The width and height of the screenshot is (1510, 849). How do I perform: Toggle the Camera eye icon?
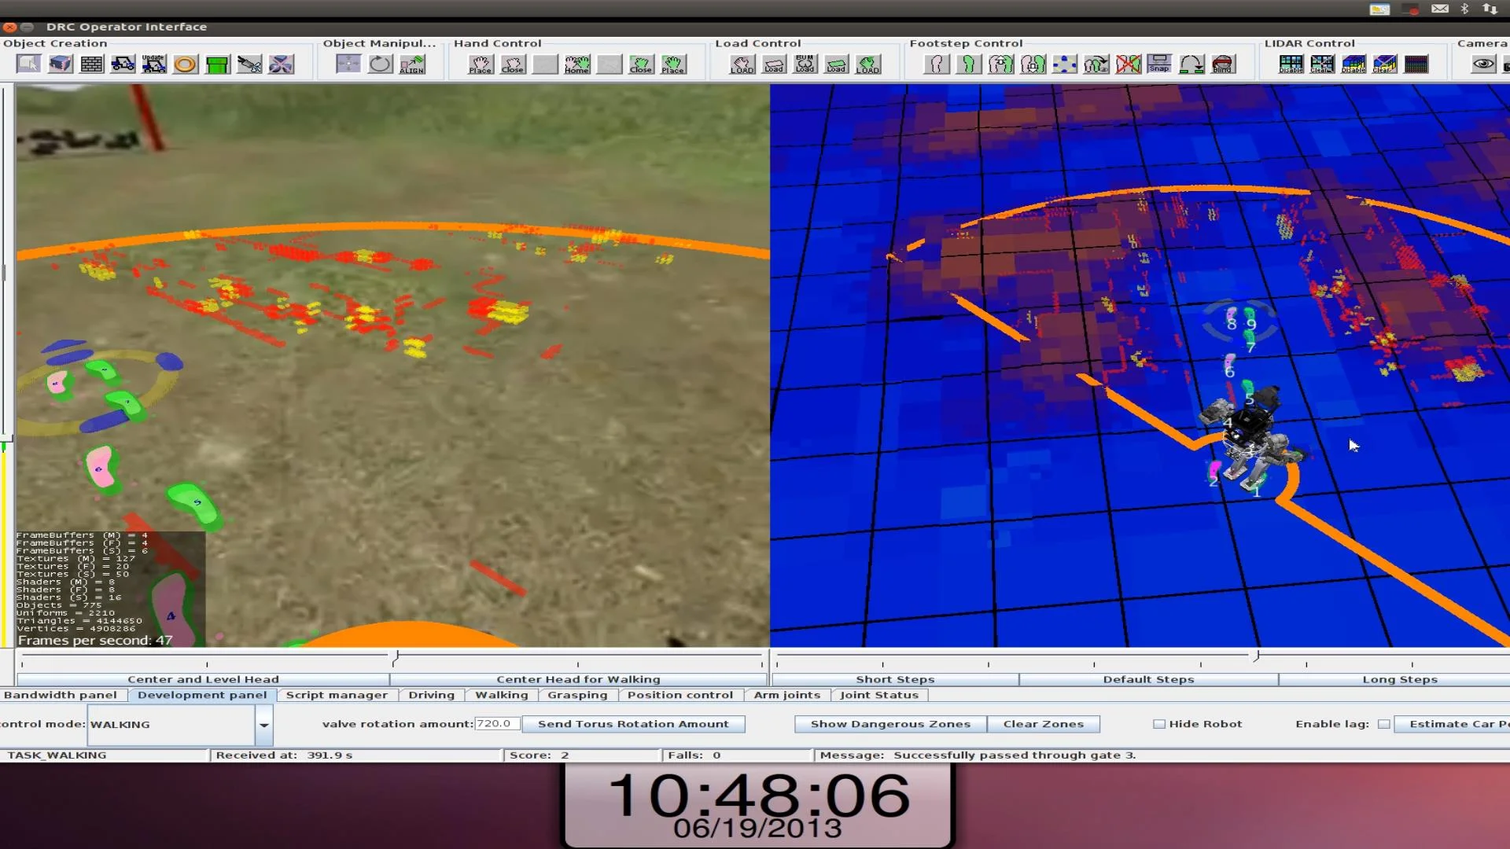pyautogui.click(x=1483, y=64)
